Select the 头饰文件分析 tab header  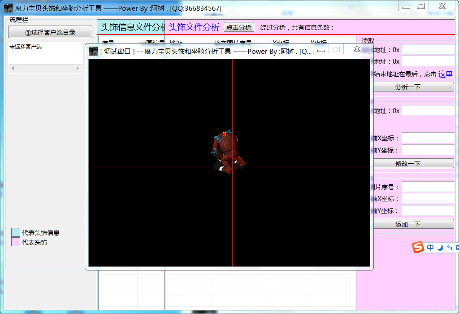(x=194, y=27)
